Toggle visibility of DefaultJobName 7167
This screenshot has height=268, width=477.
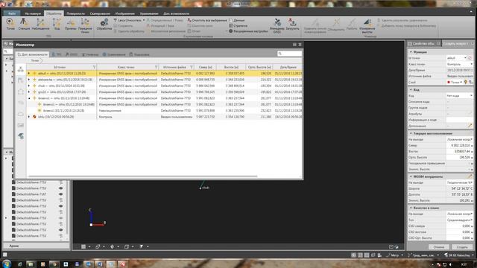pyautogui.click(x=61, y=194)
